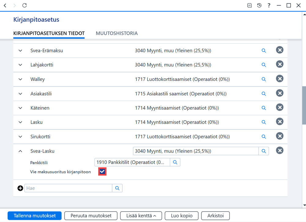Click the plus icon to add a row
Image resolution: width=306 pixels, height=222 pixels.
20,188
